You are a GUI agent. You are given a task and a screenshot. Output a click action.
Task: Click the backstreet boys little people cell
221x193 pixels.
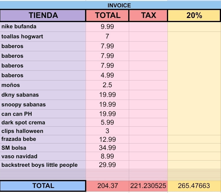43,165
